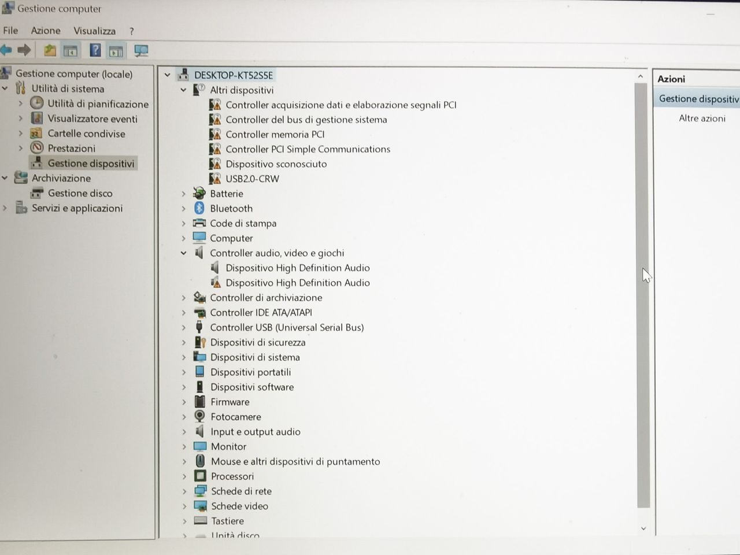Select Controller acquisizione dati e elaborazione segnali PCI
Screen dimensions: 740x555
[341, 105]
